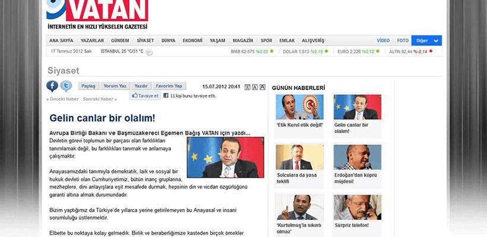Select the smallest font size icon
Image resolution: width=487 pixels, height=237 pixels.
247,87
